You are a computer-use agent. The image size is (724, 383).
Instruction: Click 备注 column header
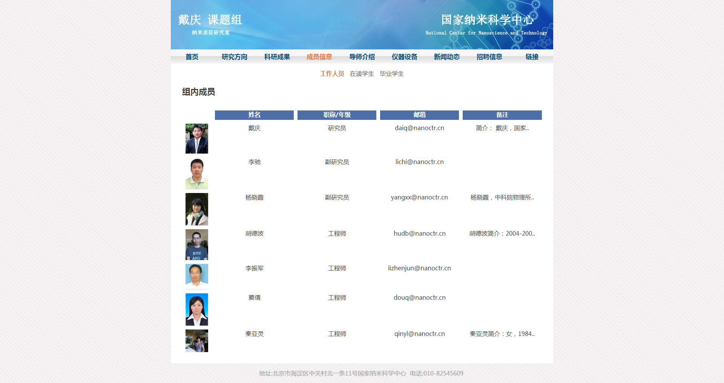[x=502, y=115]
